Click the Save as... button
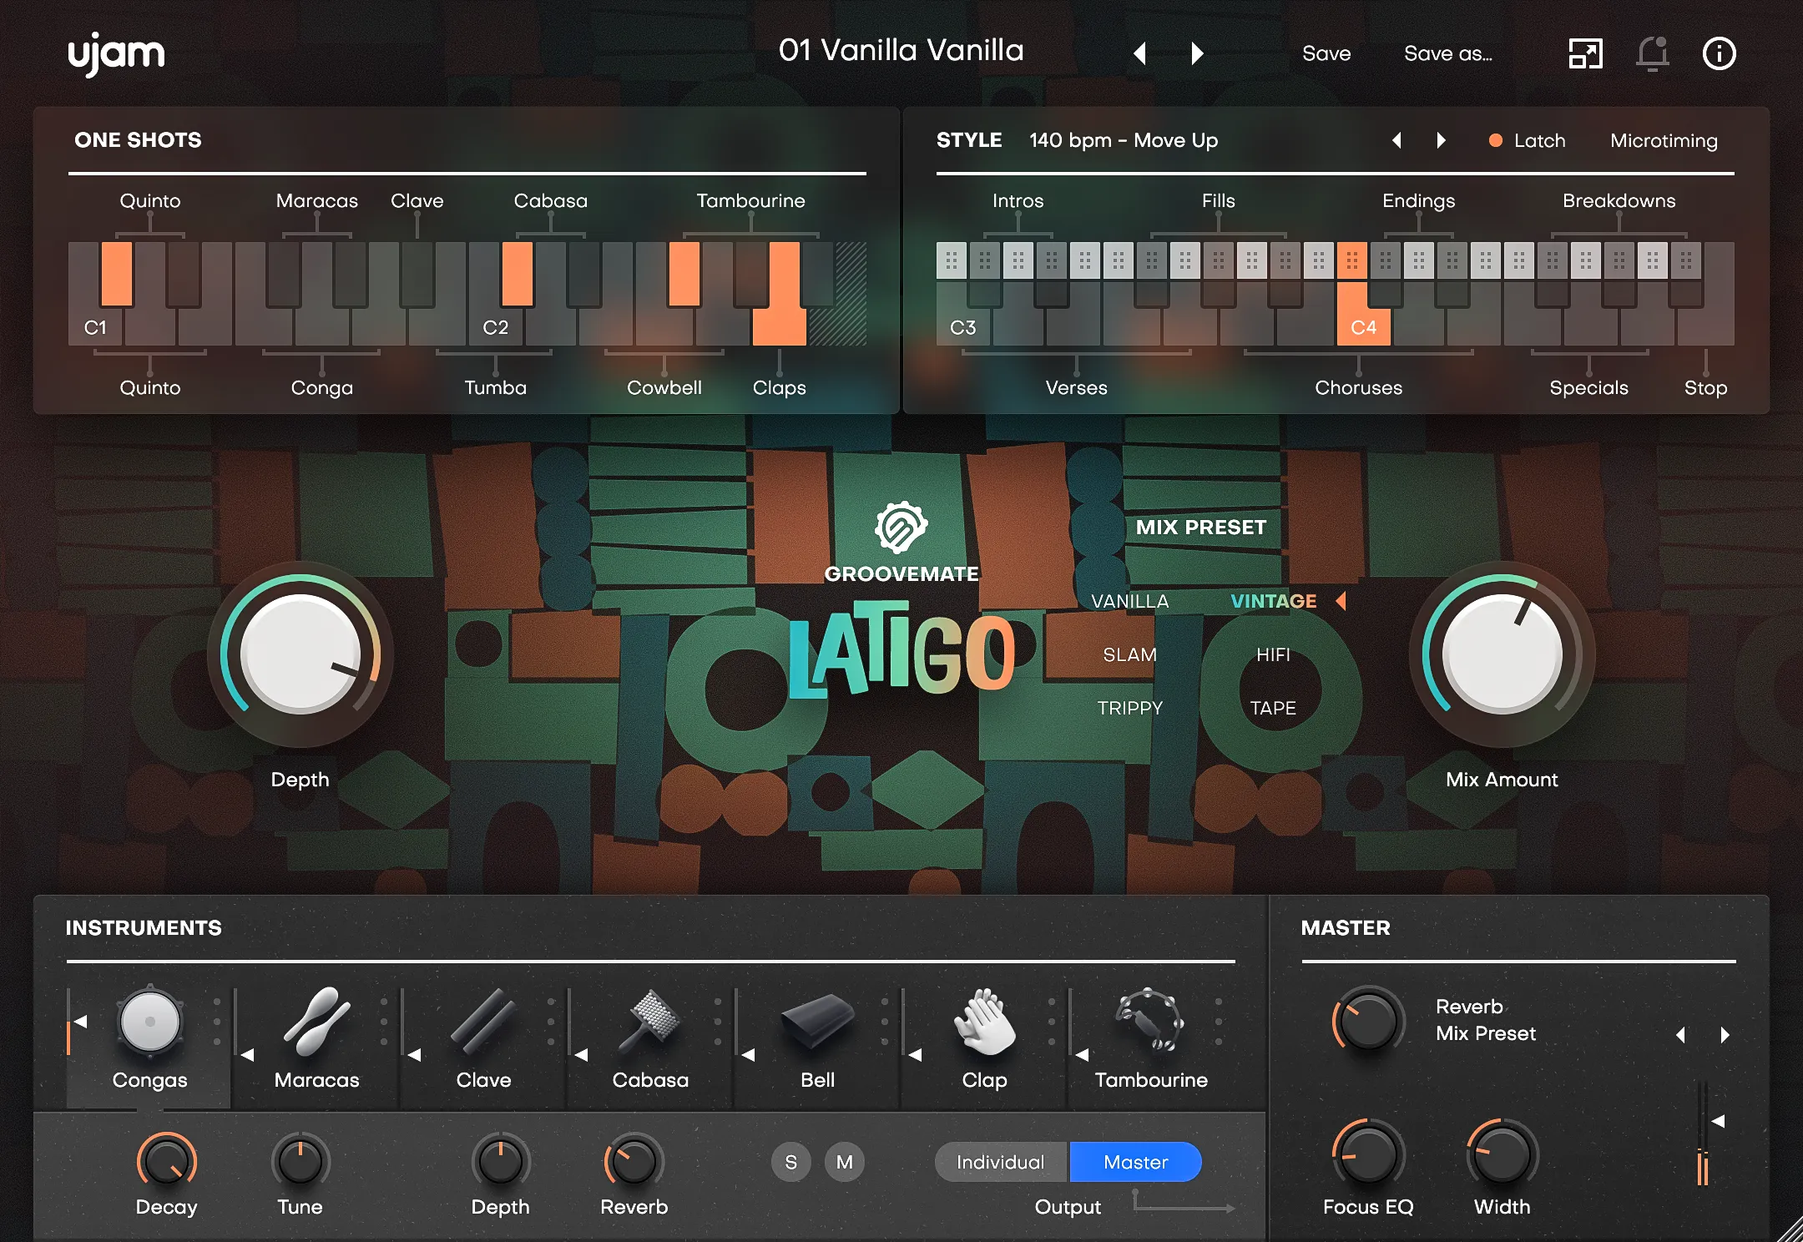The width and height of the screenshot is (1803, 1242). 1448,53
